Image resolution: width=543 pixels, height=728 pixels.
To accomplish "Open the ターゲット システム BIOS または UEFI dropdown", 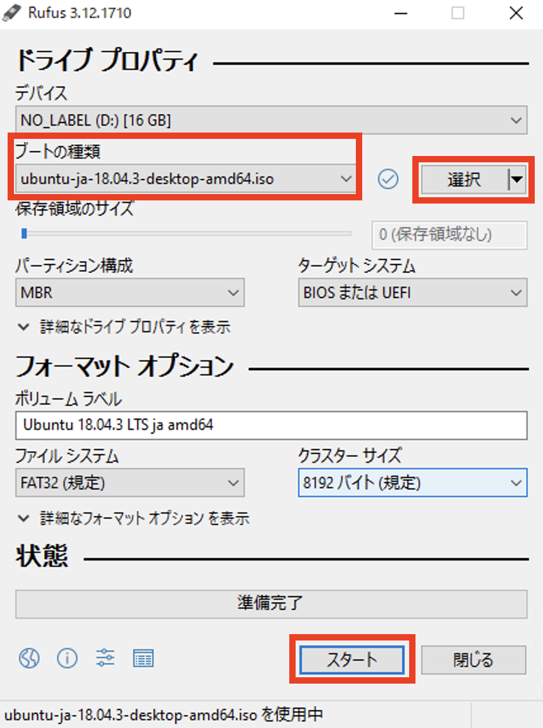I will tap(412, 292).
